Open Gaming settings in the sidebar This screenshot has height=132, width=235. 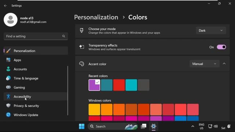pyautogui.click(x=36, y=87)
